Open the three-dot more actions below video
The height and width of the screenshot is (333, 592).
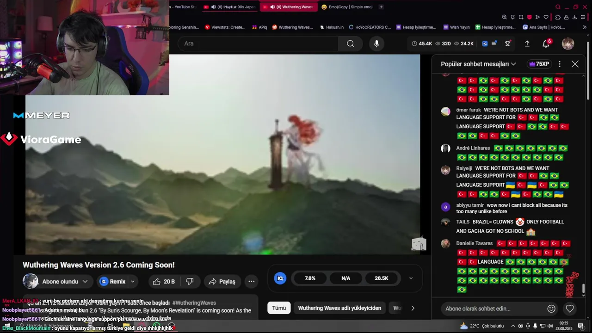[251, 281]
